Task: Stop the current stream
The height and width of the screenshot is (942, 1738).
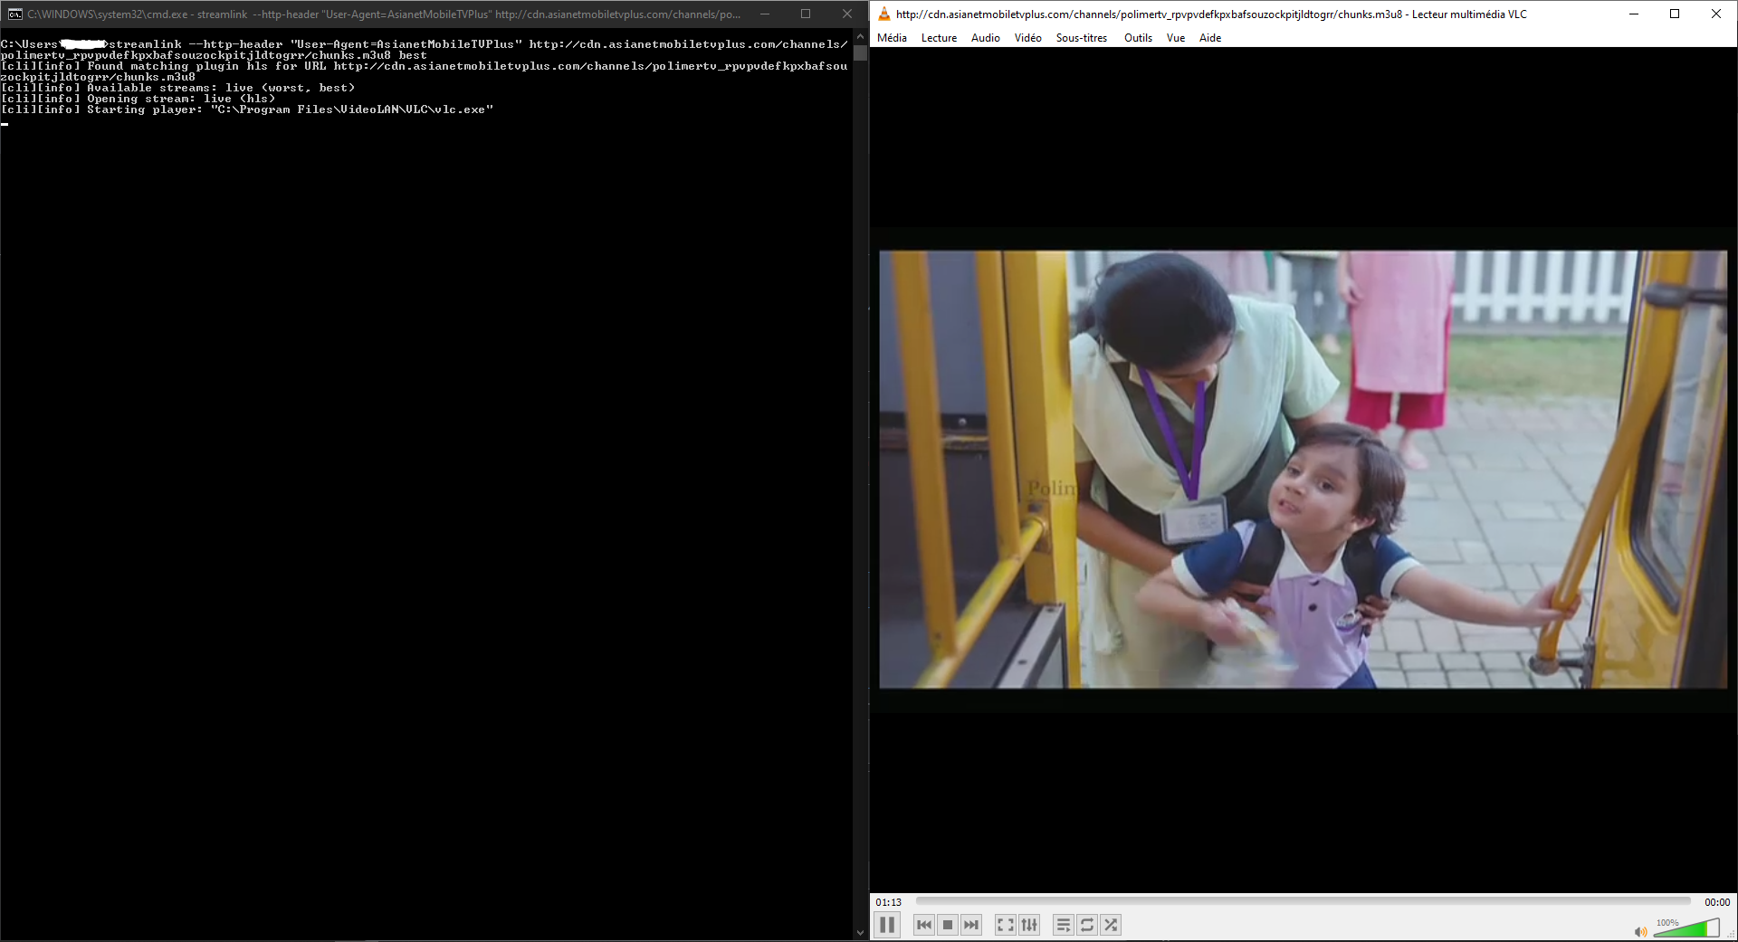Action: (x=947, y=925)
